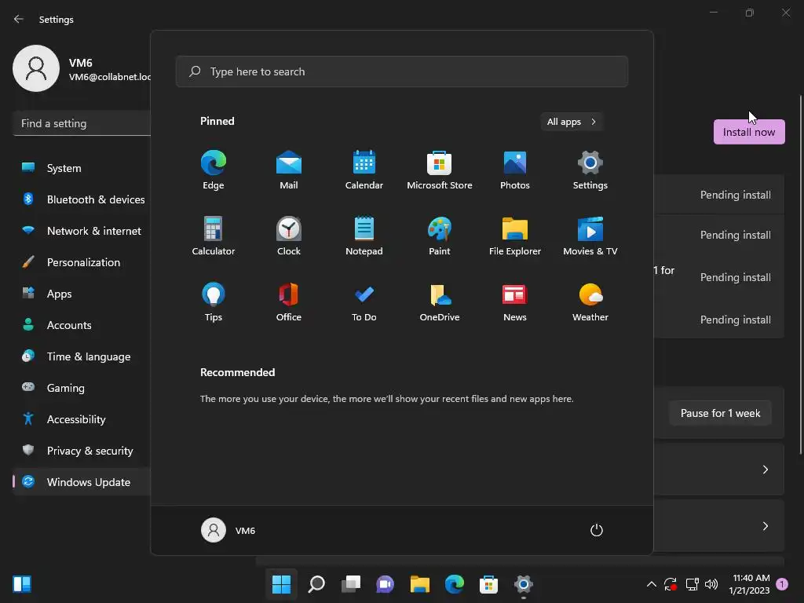Screen dimensions: 804x603
Task: Click the volume speaker icon
Action: (x=711, y=584)
